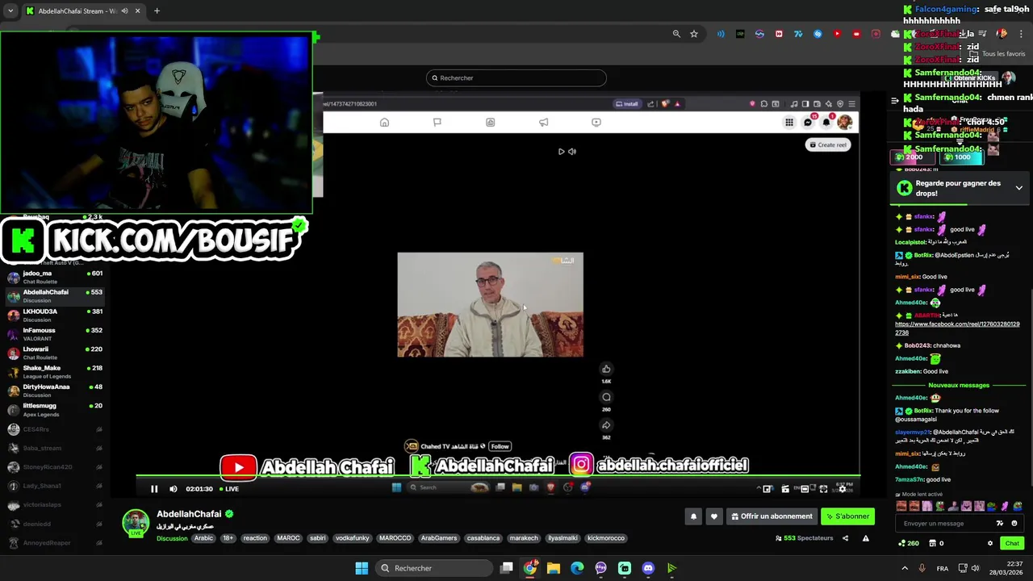Screen dimensions: 1033x581
Task: Toggle stream notifications bell button
Action: coord(693,516)
